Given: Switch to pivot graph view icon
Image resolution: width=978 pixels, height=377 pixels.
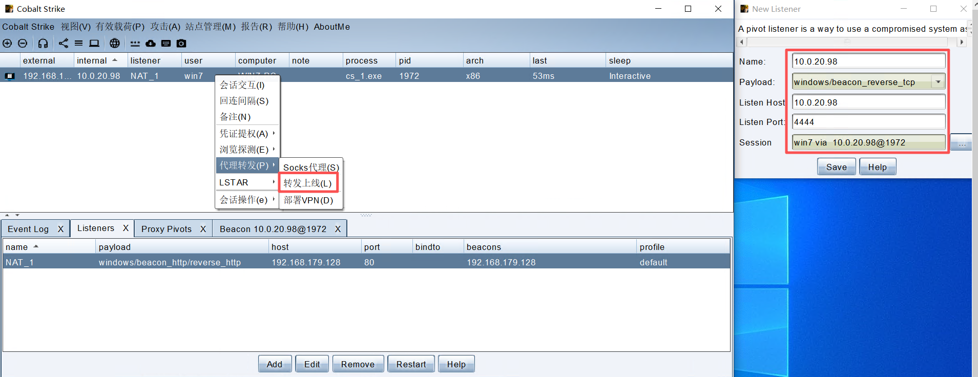Looking at the screenshot, I should click(x=64, y=44).
